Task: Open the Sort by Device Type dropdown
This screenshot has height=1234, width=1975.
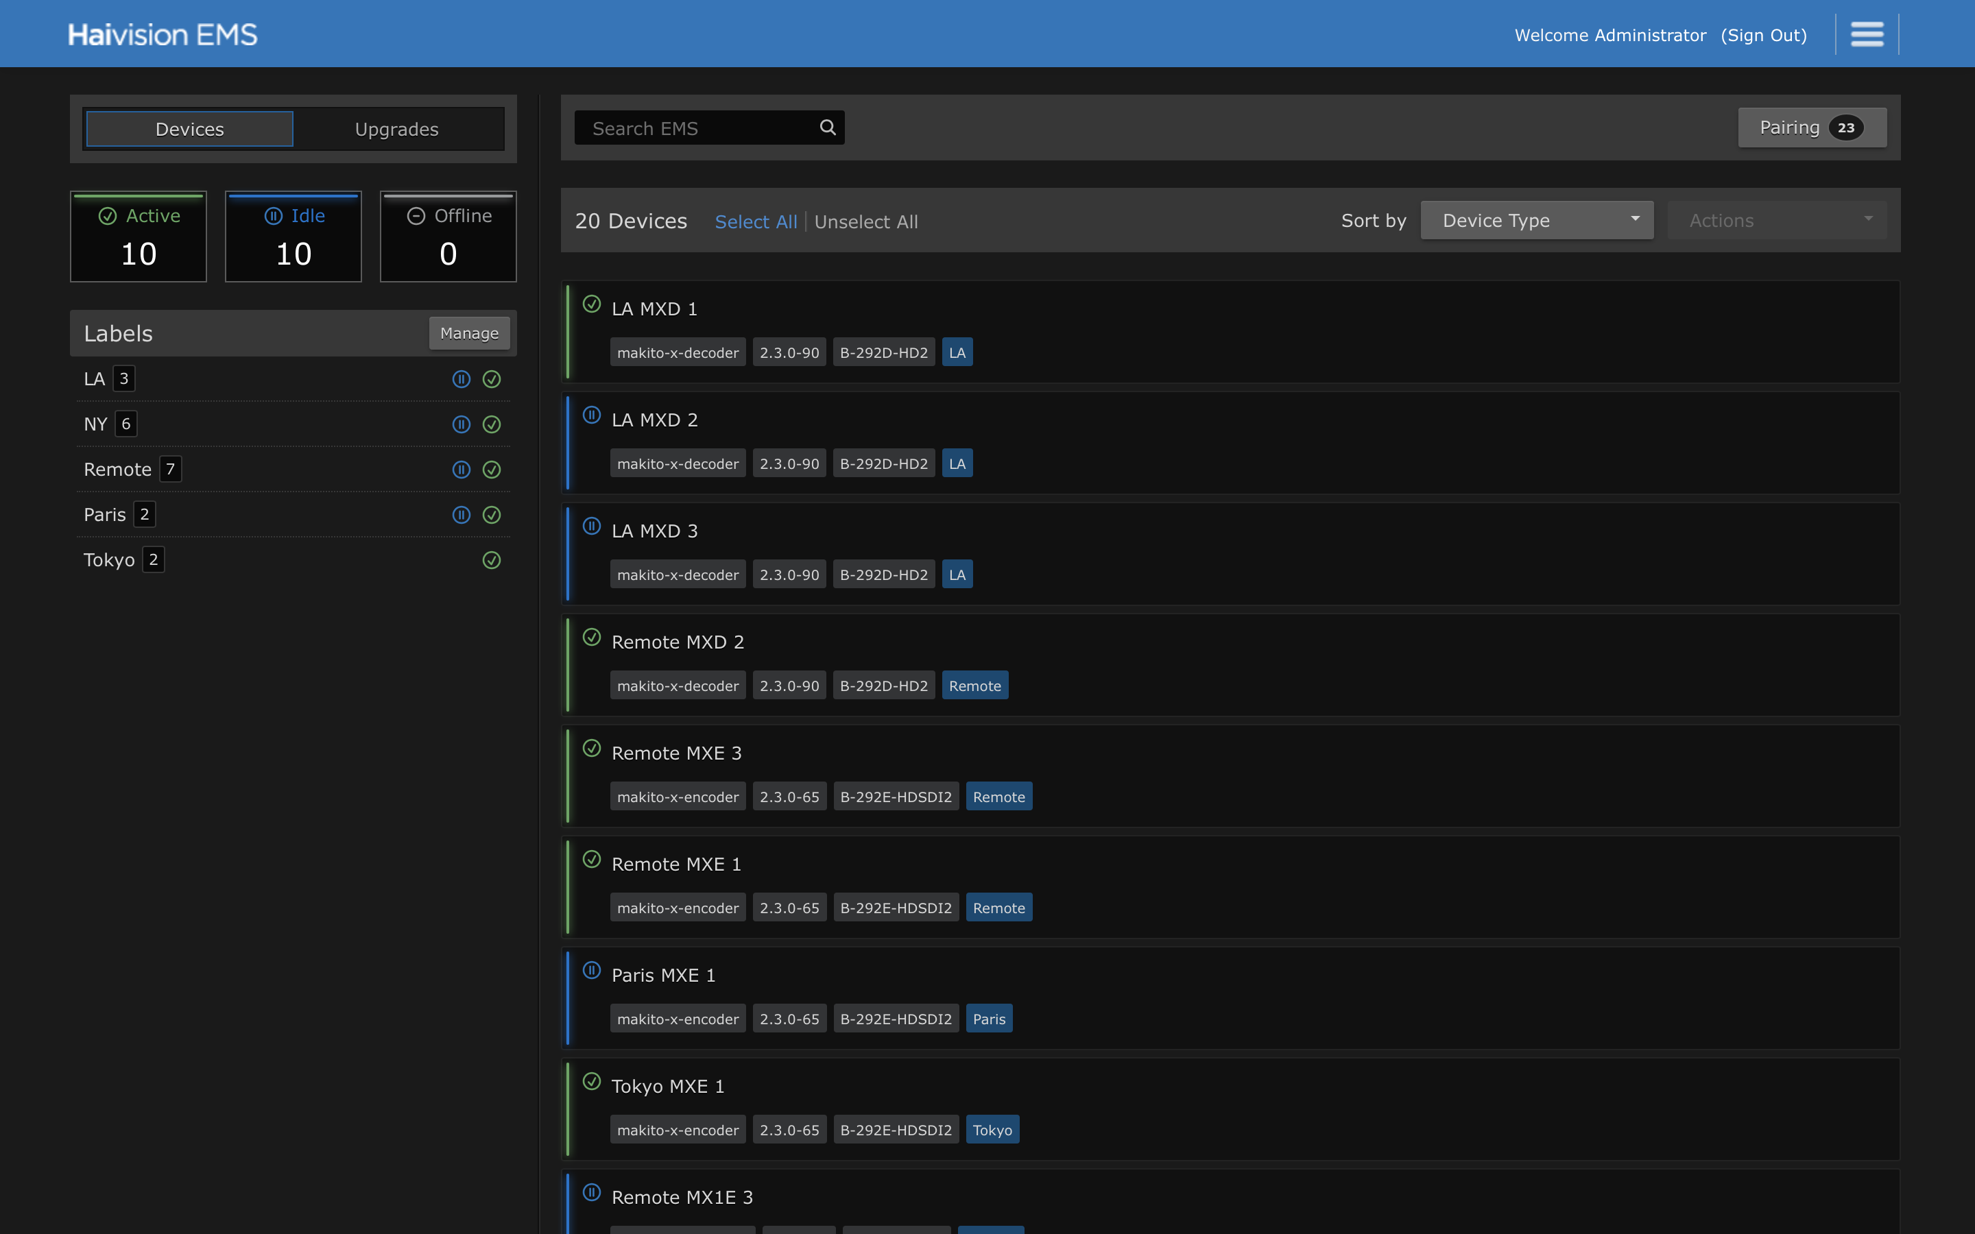Action: 1536,220
